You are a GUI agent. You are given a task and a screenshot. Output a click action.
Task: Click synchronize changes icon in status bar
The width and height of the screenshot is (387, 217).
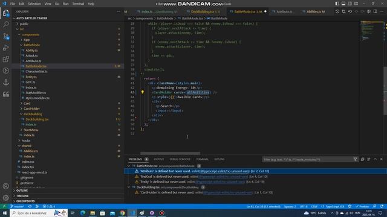click(30, 206)
